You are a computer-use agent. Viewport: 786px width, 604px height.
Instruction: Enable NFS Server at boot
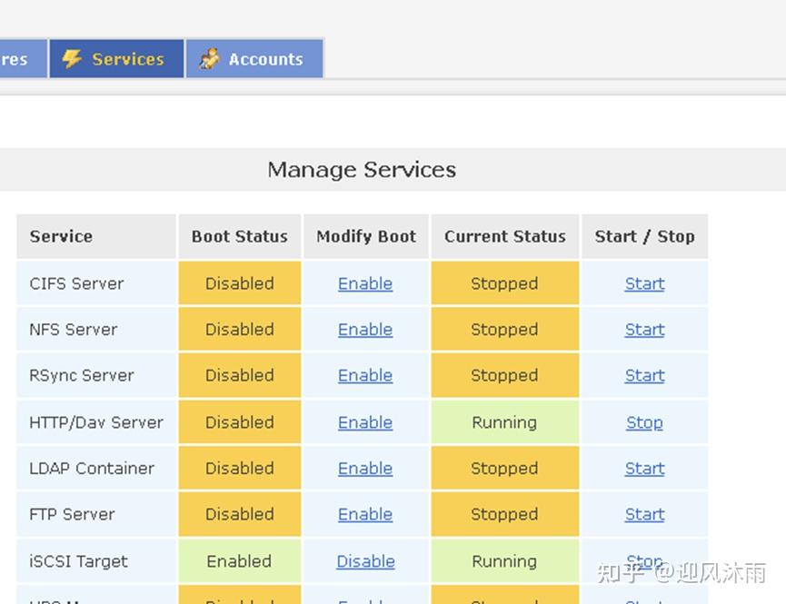click(365, 330)
